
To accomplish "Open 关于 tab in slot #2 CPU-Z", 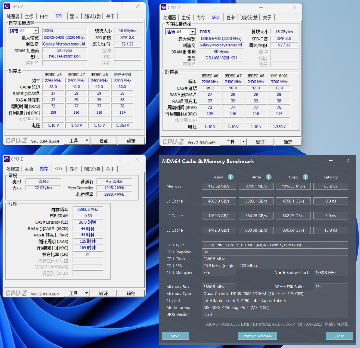I will [x=110, y=16].
